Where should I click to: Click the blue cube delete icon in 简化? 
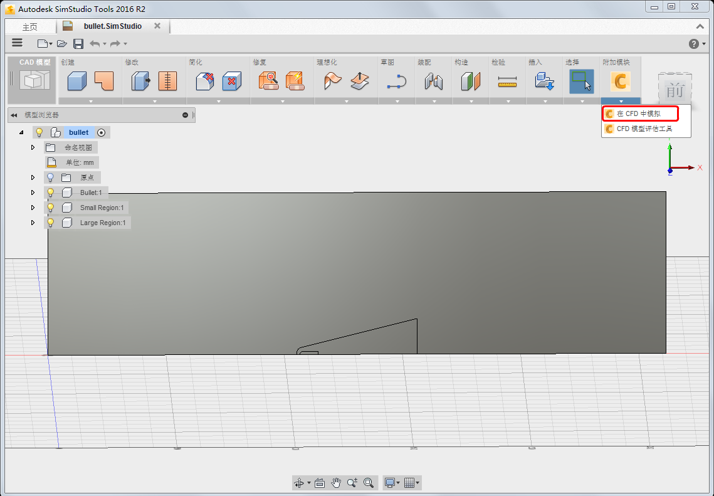coord(232,81)
